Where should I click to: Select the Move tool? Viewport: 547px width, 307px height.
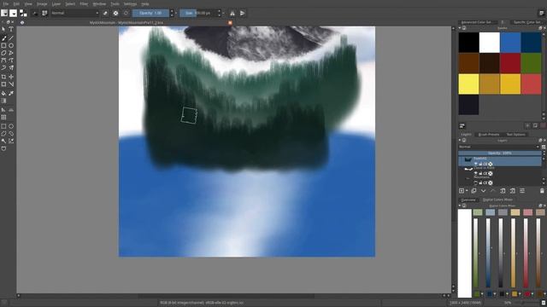click(x=11, y=77)
